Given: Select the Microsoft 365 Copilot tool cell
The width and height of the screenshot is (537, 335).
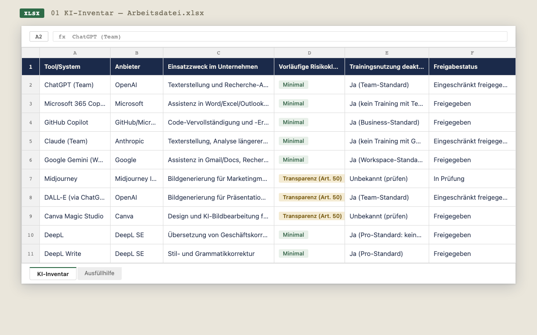Looking at the screenshot, I should coord(75,104).
